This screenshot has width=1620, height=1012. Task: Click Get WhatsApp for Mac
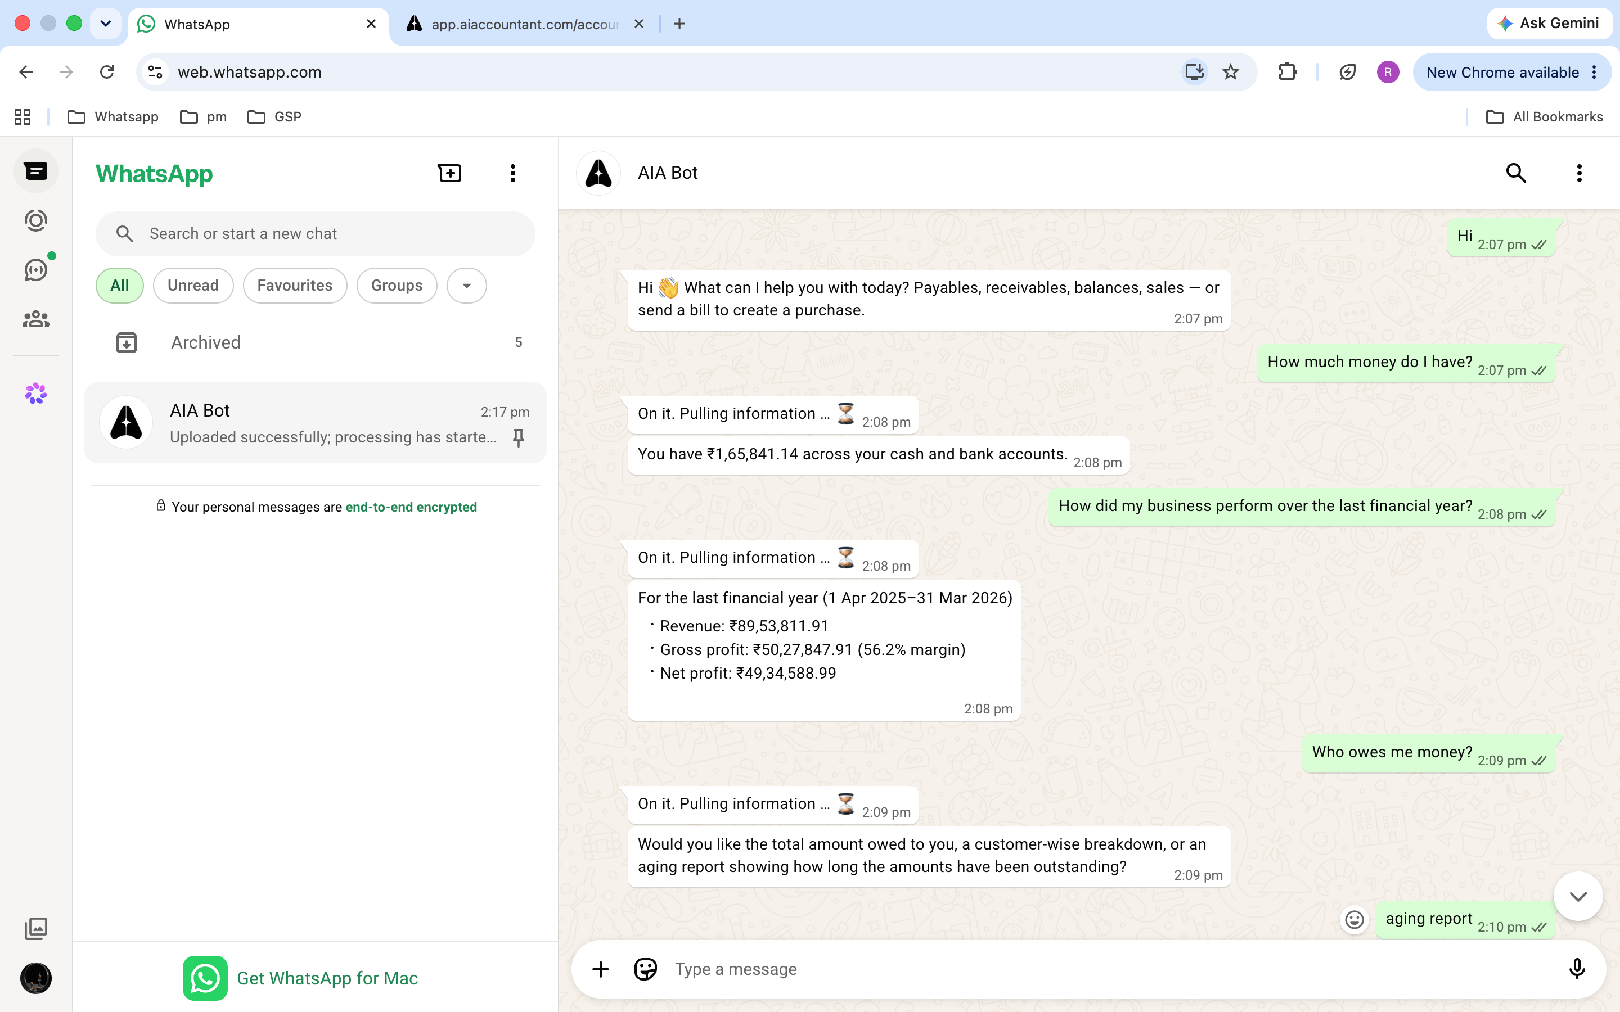tap(300, 978)
